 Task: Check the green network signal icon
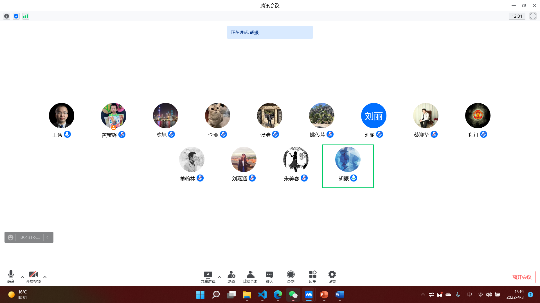coord(26,16)
